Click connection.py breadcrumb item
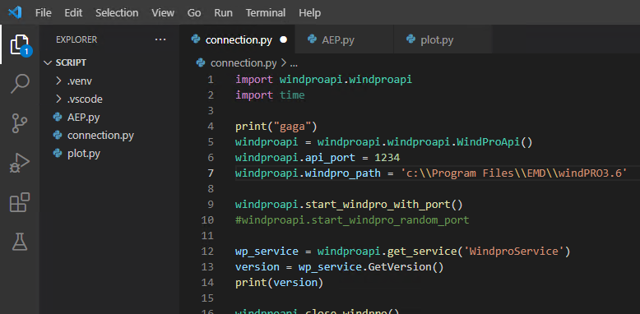The image size is (640, 314). (243, 63)
